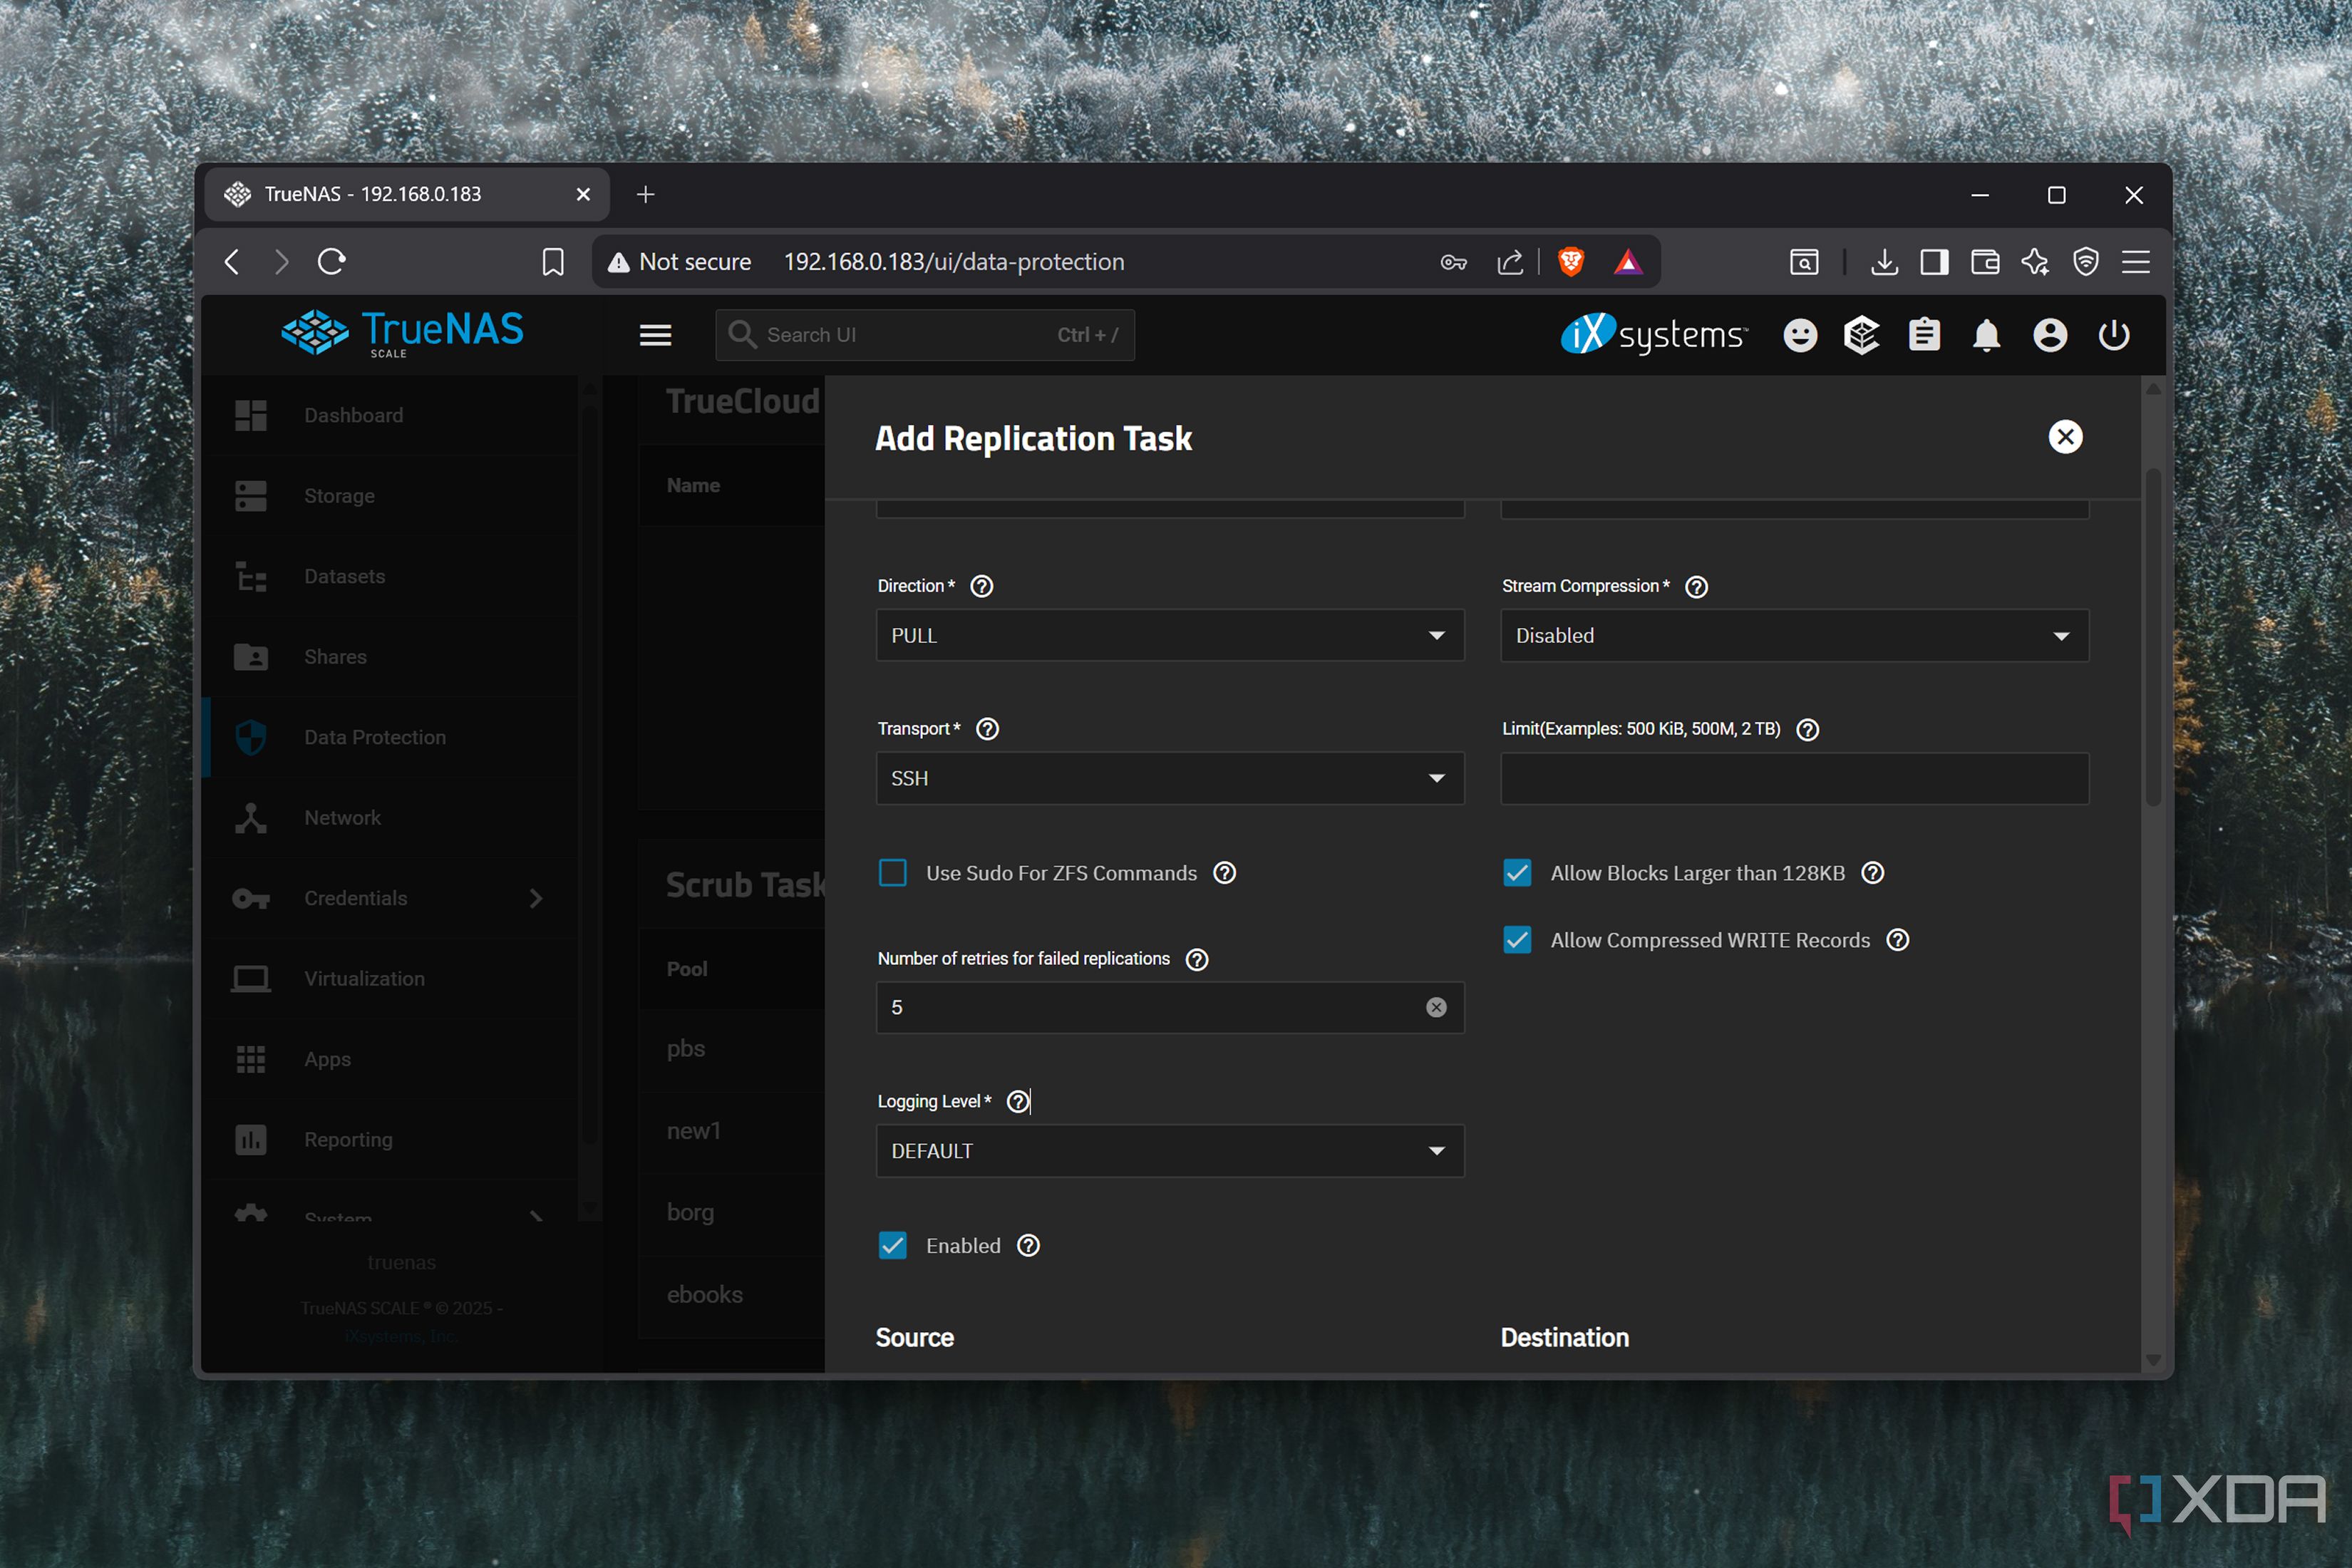The image size is (2352, 1568).
Task: Reload the browser page
Action: [x=331, y=262]
